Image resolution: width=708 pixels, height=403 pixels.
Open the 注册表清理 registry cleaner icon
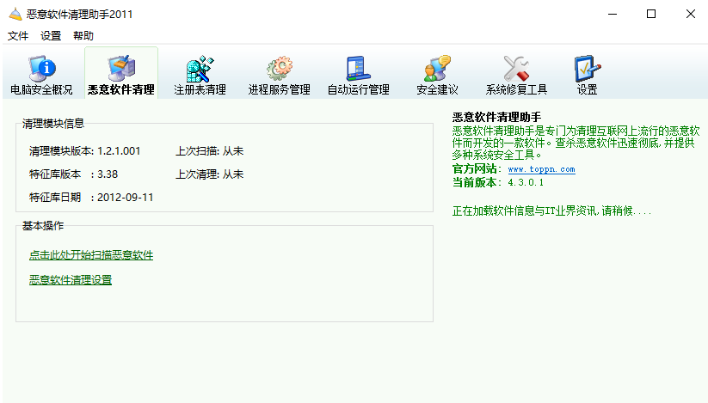coord(200,69)
